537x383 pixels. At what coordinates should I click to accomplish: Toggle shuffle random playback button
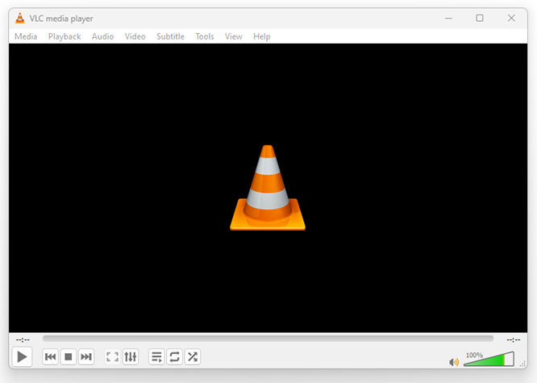click(x=193, y=357)
